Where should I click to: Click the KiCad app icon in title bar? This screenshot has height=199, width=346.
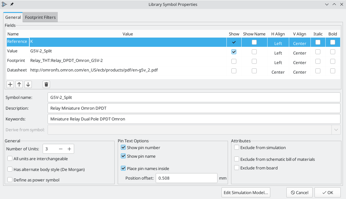pos(4,4)
